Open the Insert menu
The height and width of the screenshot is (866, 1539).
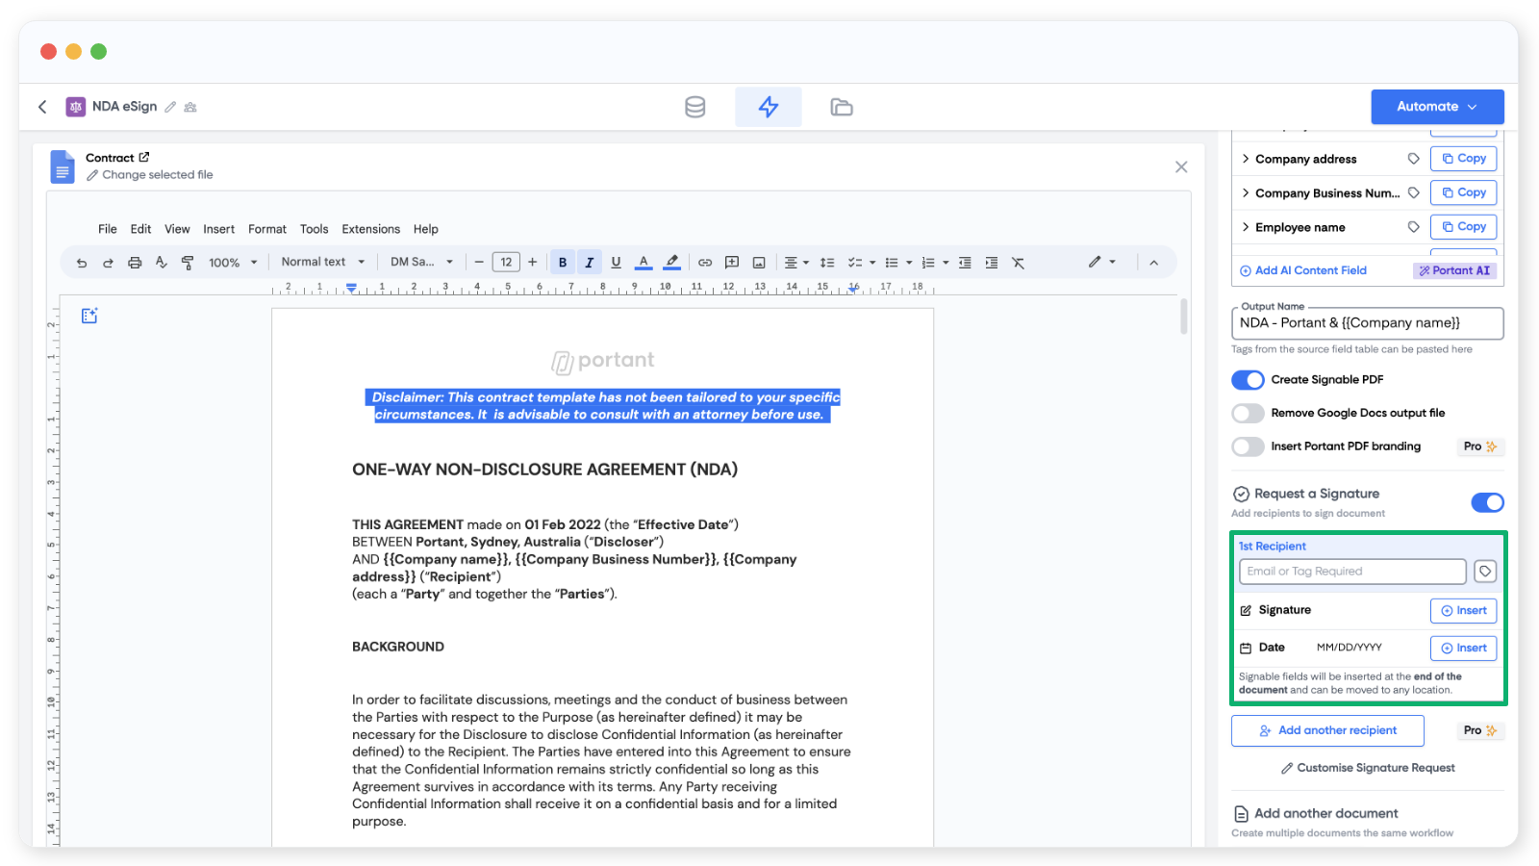tap(218, 229)
